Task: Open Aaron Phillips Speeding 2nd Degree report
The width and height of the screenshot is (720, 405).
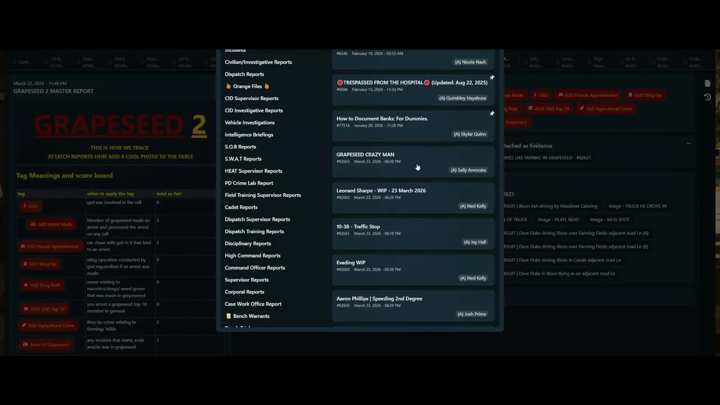Action: pyautogui.click(x=413, y=306)
